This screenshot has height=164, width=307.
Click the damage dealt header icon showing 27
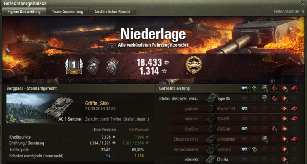[x=284, y=88]
